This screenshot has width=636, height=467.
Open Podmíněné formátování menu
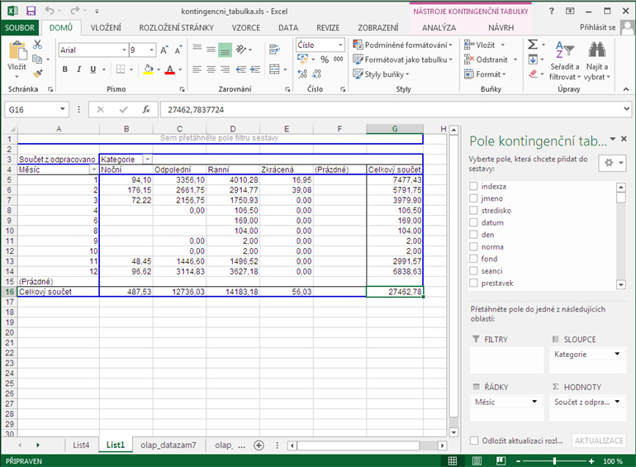[x=402, y=45]
